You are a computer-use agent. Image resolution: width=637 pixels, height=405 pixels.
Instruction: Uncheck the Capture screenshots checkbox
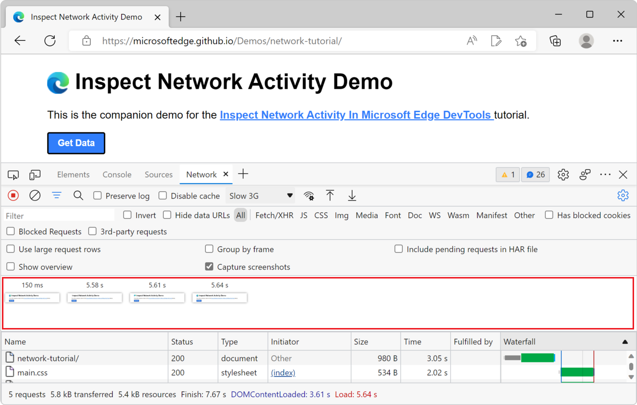[x=209, y=267]
